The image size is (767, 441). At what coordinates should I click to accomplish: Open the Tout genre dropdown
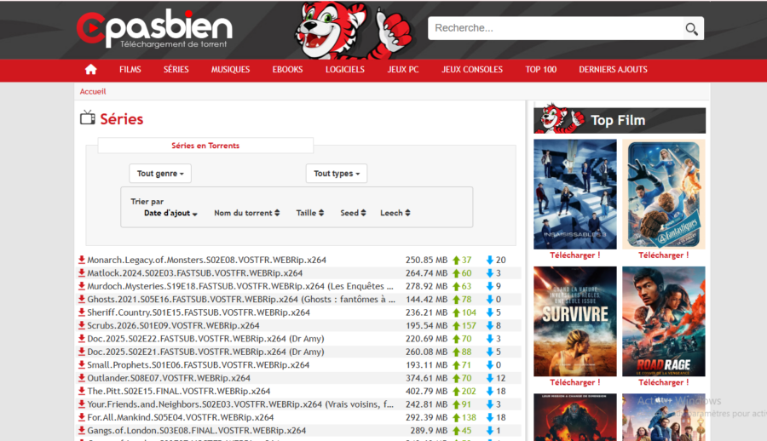[x=160, y=174]
